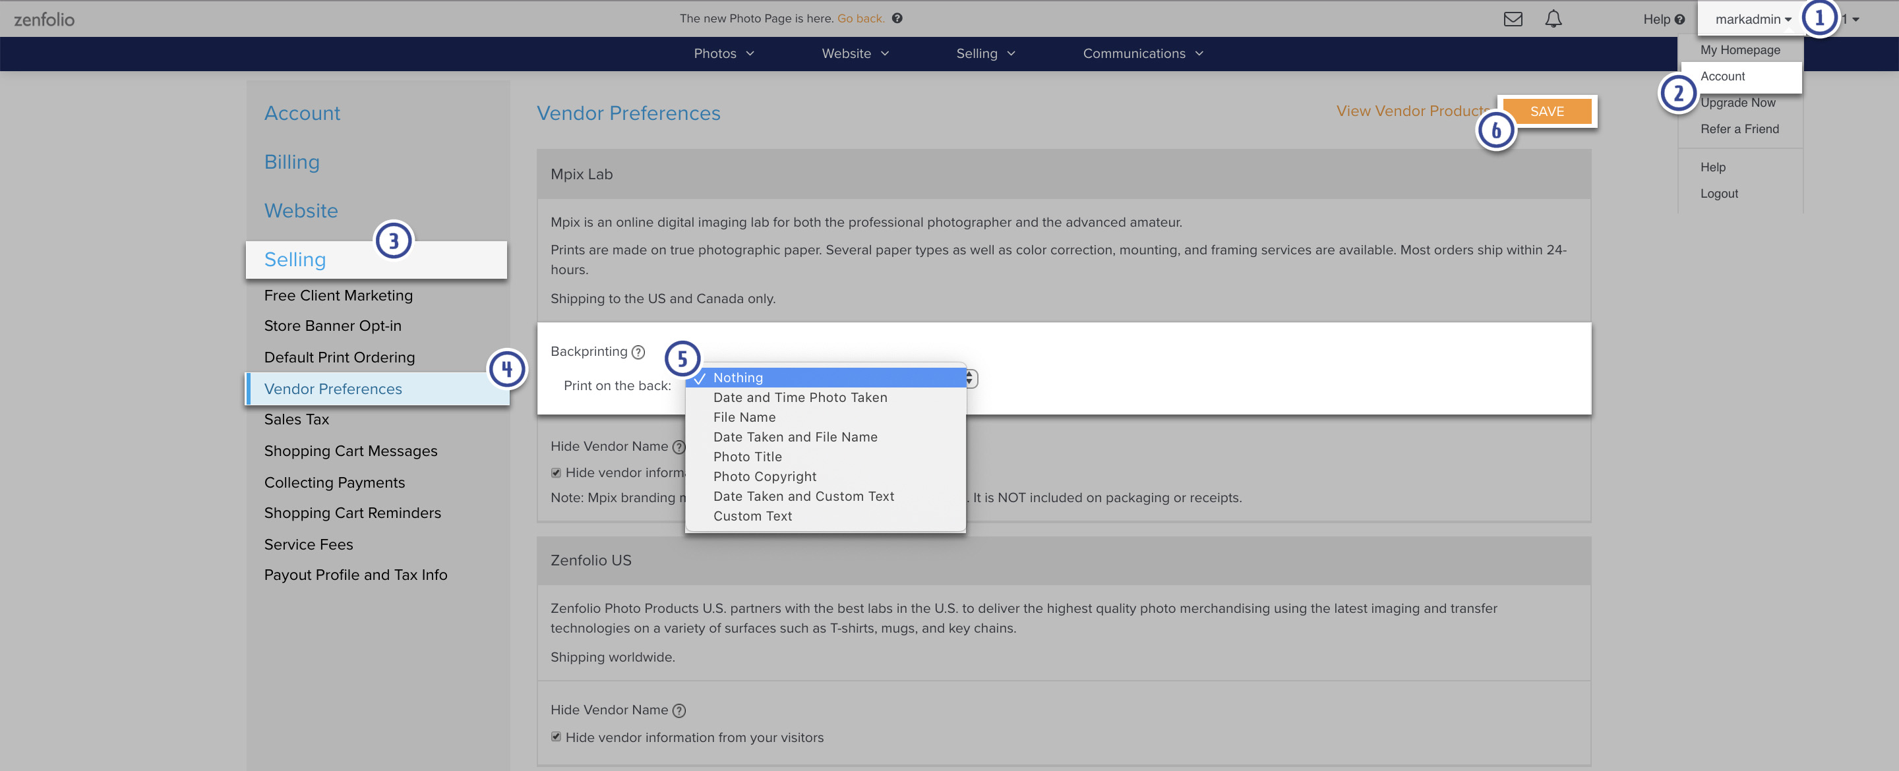Go to Free Client Marketing

338,296
